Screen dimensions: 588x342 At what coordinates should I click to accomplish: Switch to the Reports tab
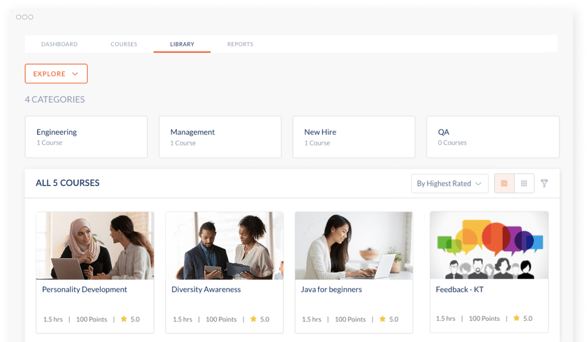coord(240,44)
